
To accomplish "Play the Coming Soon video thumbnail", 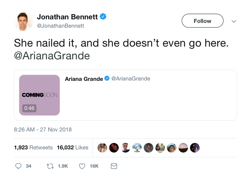I will pos(39,95).
